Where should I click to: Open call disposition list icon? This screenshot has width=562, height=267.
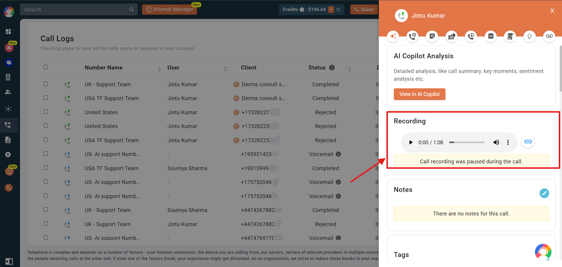click(471, 36)
